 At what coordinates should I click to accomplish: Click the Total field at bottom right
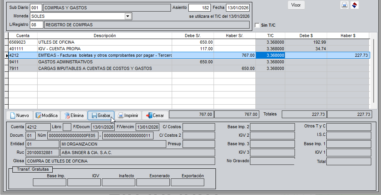pyautogui.click(x=349, y=161)
